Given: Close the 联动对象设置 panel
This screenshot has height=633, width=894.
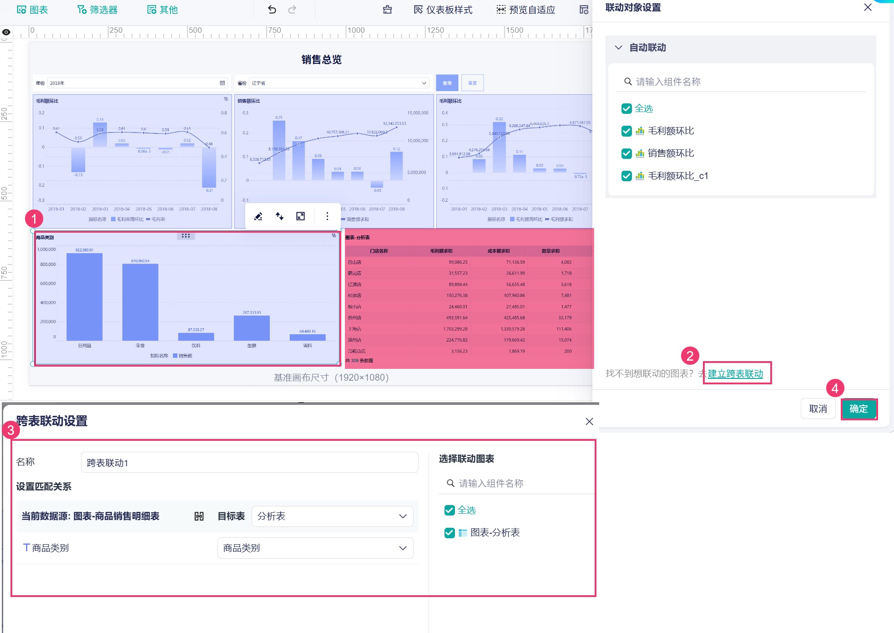Looking at the screenshot, I should 868,7.
